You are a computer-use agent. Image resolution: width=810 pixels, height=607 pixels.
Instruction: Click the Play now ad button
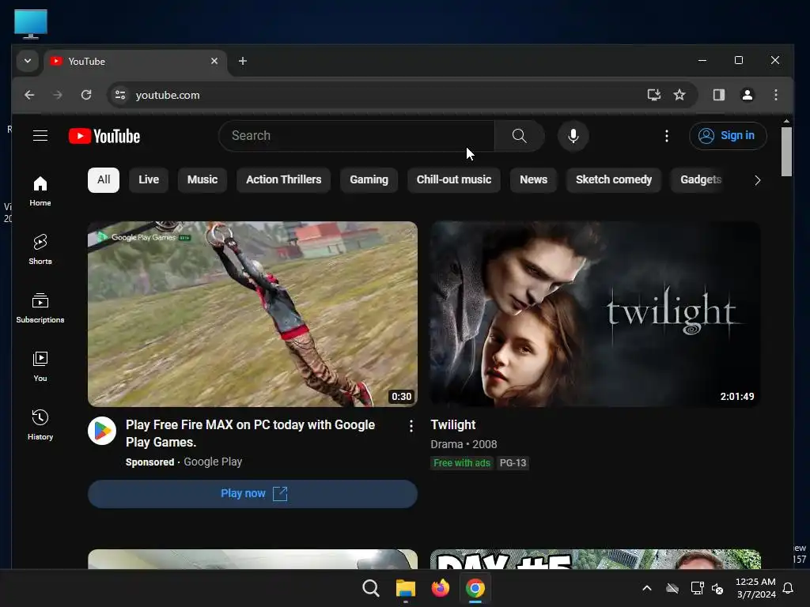pyautogui.click(x=252, y=494)
